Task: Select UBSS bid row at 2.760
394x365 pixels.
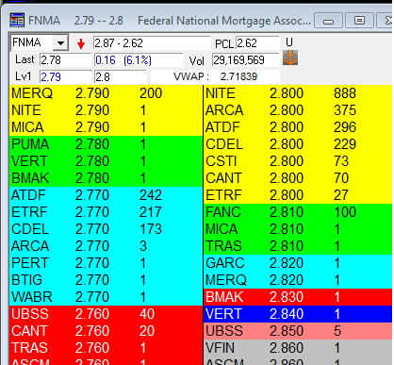Action: pos(107,314)
